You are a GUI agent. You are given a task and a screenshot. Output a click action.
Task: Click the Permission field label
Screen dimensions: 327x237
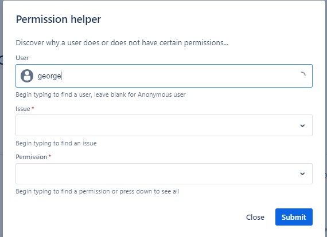coord(32,157)
